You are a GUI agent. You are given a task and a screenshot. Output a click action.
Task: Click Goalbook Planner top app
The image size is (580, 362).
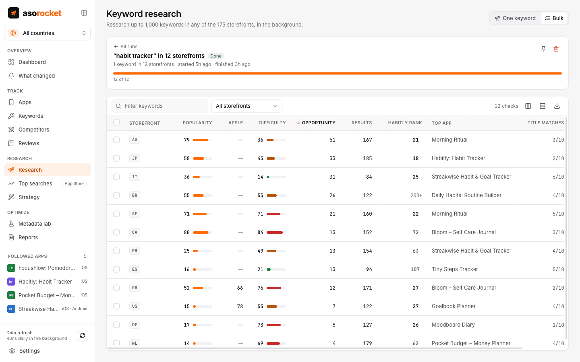point(454,306)
